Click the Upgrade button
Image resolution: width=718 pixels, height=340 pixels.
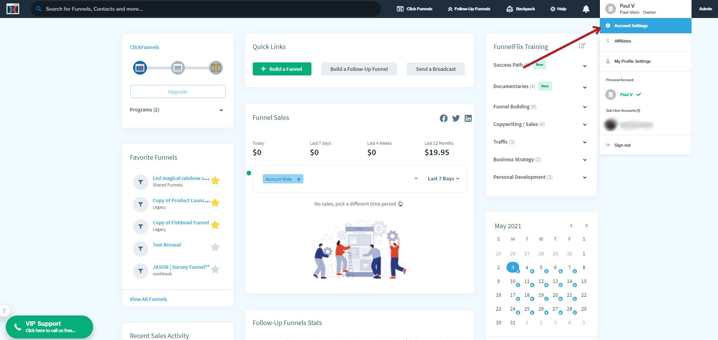pos(178,92)
